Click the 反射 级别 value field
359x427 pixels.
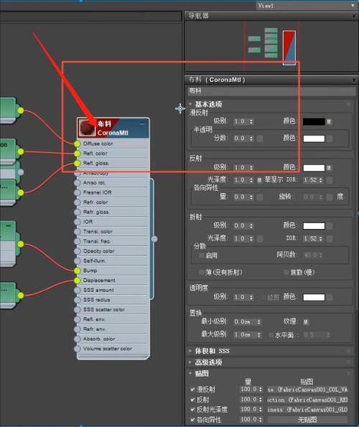coord(241,168)
